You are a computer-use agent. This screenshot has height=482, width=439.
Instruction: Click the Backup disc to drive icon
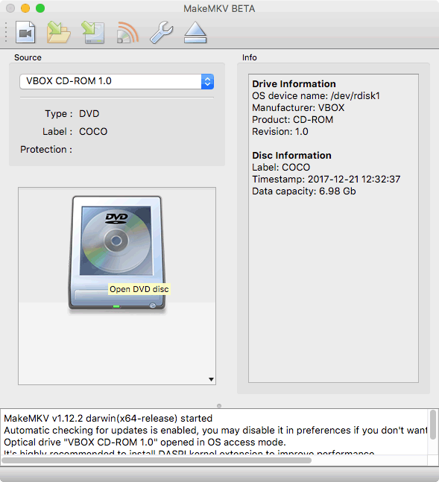pos(93,32)
